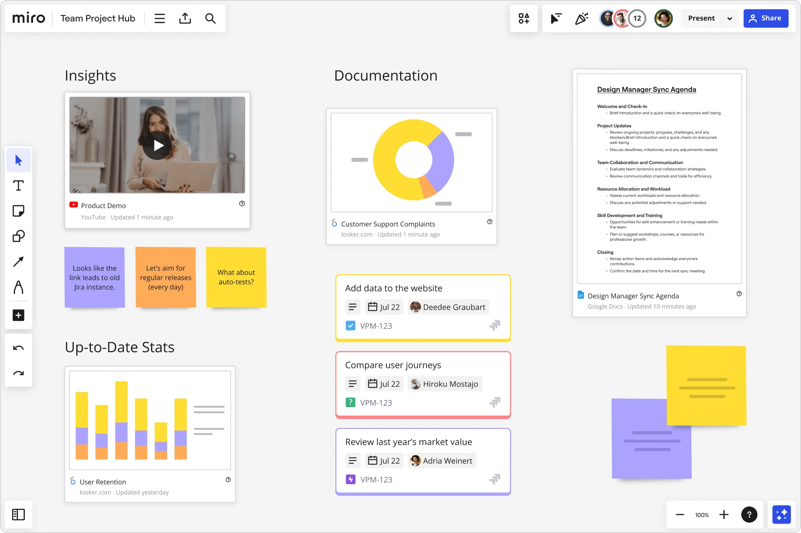Open the Reactions party-horn icon

[582, 18]
